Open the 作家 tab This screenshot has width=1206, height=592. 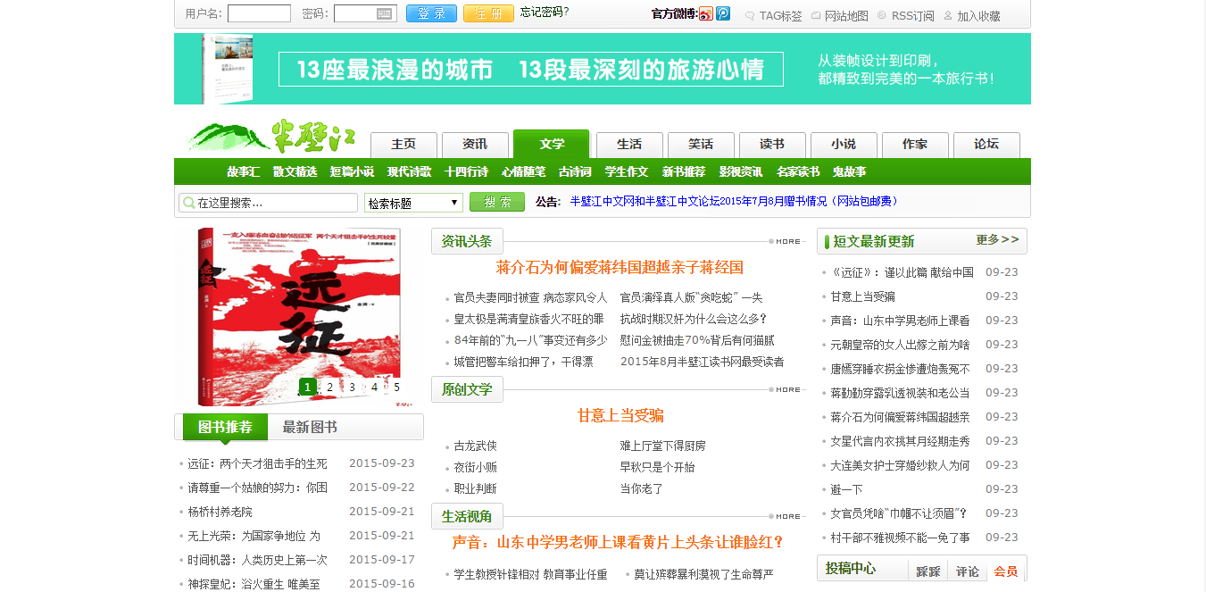click(x=915, y=145)
